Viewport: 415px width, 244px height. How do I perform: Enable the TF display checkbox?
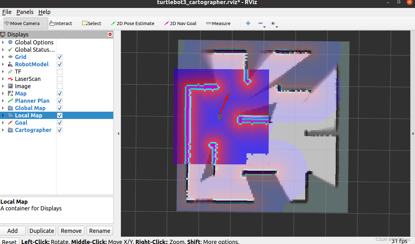coord(60,71)
